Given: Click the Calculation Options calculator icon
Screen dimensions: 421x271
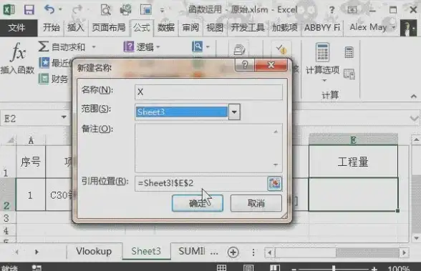Looking at the screenshot, I should tap(322, 52).
